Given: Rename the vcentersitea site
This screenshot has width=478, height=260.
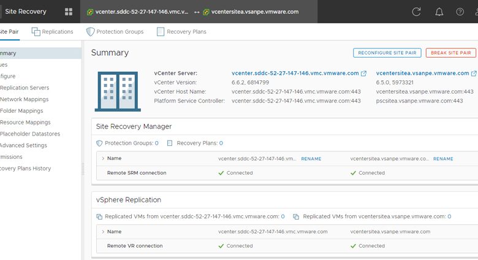Looking at the screenshot, I should point(443,159).
